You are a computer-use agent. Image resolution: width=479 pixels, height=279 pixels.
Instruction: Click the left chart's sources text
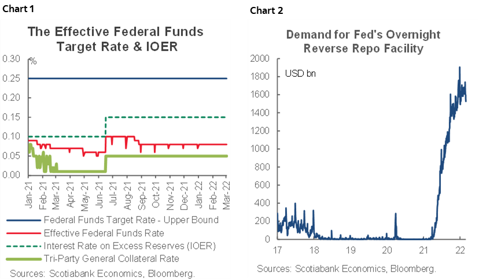[x=102, y=272]
